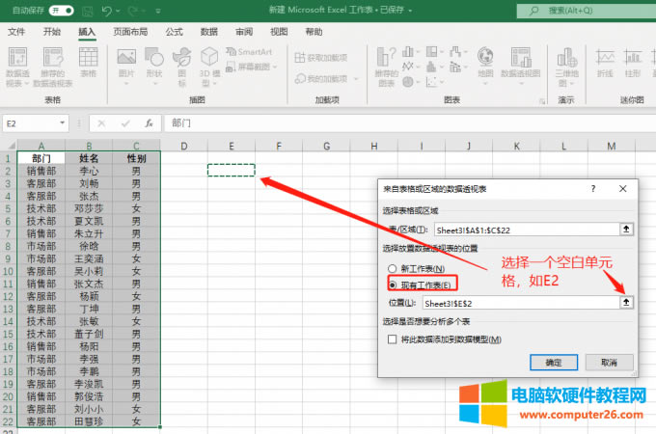This screenshot has height=434, width=656.
Task: Insert a 折线 sparkline from the ribbon
Action: pos(605,62)
